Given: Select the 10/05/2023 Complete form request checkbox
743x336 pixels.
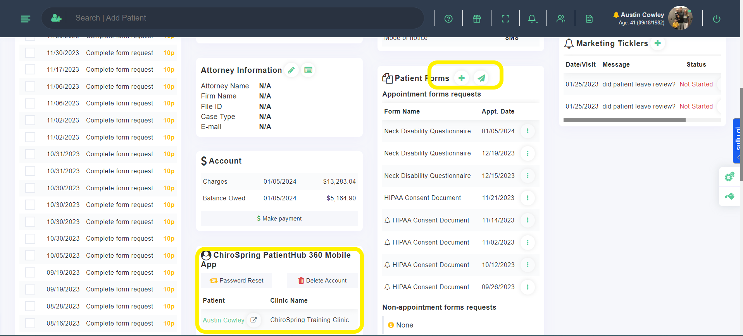Looking at the screenshot, I should (30, 255).
